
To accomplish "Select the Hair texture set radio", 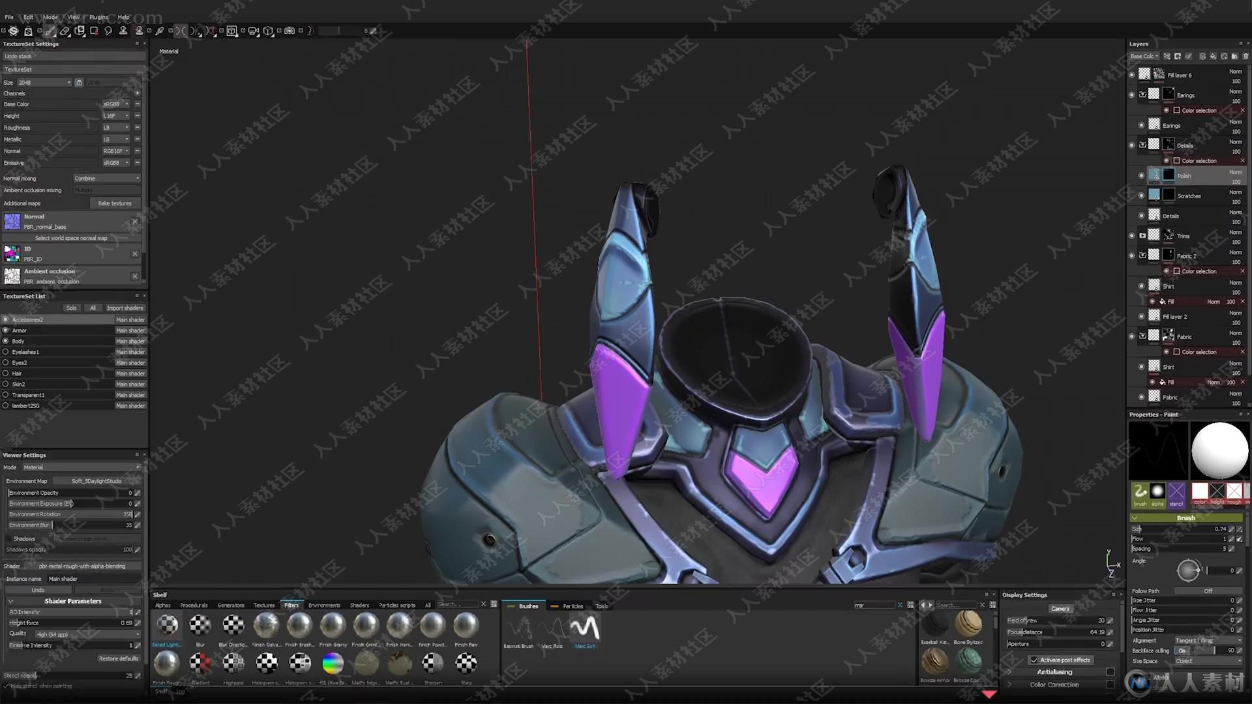I will click(6, 374).
